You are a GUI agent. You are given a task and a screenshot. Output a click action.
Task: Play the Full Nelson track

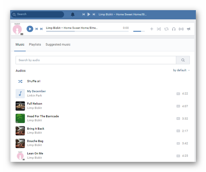pyautogui.click(x=35, y=103)
